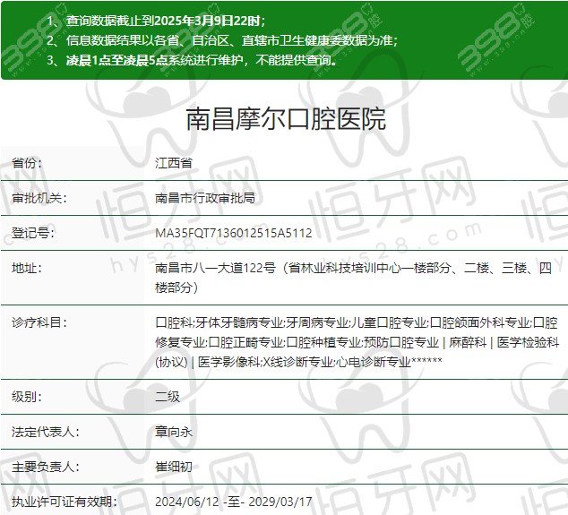This screenshot has width=568, height=515.
Task: Select the third notice about 凌晨 system maintenance
Action: pos(191,61)
